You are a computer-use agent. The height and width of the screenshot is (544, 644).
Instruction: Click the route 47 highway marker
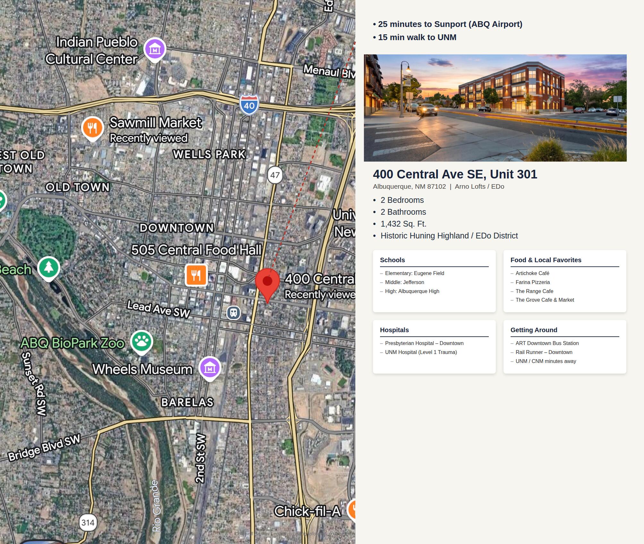pyautogui.click(x=275, y=175)
